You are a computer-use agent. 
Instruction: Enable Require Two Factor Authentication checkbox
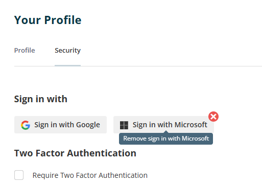[19, 175]
